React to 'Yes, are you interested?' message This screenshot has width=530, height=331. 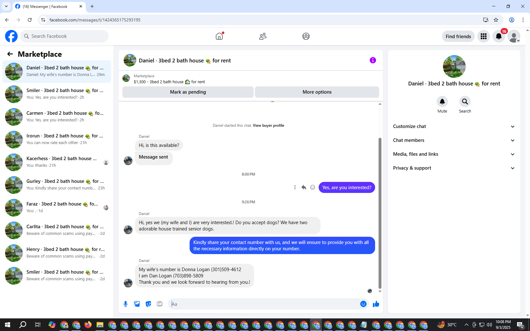[313, 187]
